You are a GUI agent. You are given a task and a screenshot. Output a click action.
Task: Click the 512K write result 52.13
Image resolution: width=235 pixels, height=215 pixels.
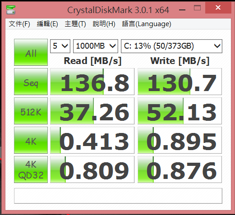[x=180, y=111]
